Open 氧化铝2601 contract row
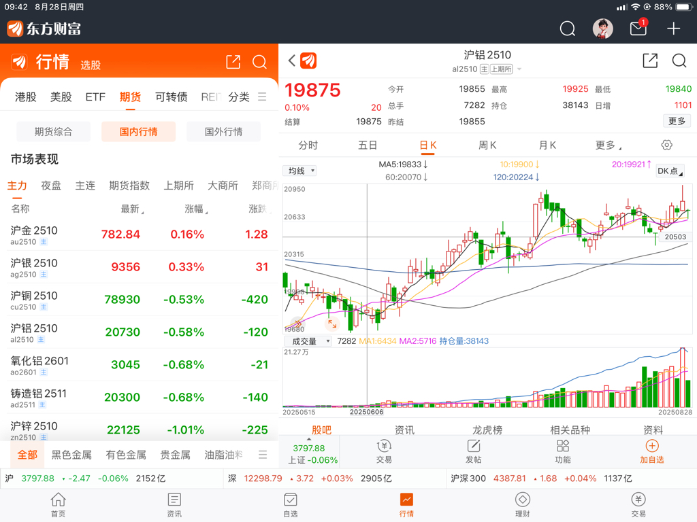The image size is (697, 522). click(140, 365)
